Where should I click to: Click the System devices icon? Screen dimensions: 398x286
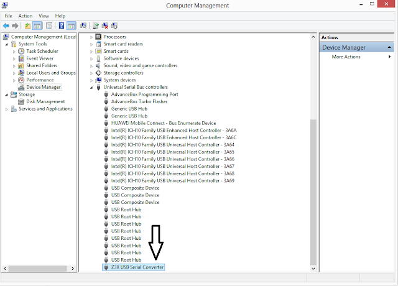[x=98, y=80]
